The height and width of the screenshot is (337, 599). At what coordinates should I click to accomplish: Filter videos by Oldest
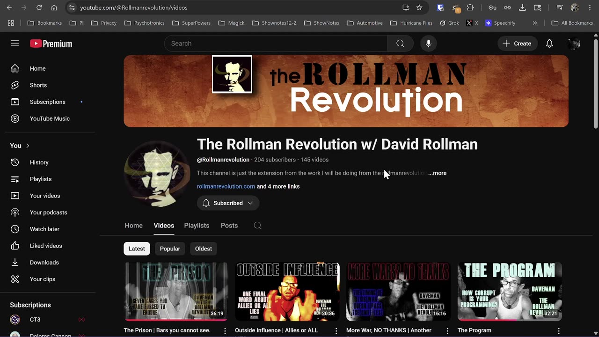coord(204,249)
